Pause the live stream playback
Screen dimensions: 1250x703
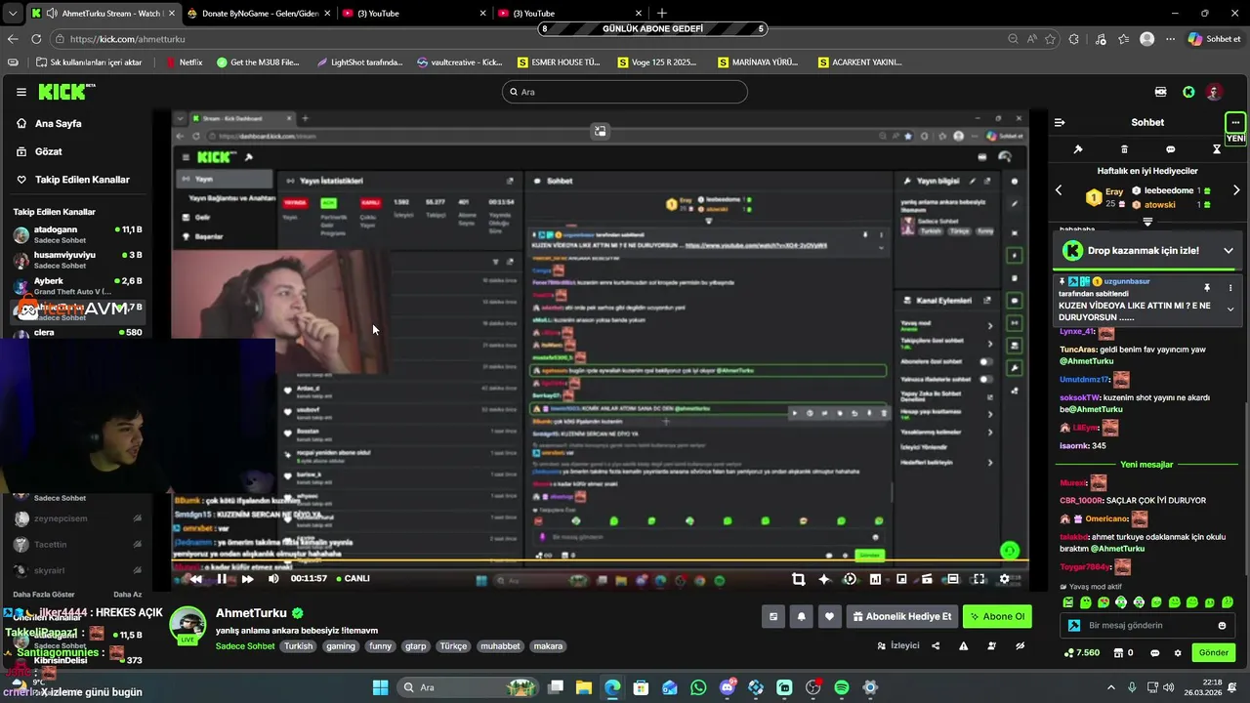(222, 579)
